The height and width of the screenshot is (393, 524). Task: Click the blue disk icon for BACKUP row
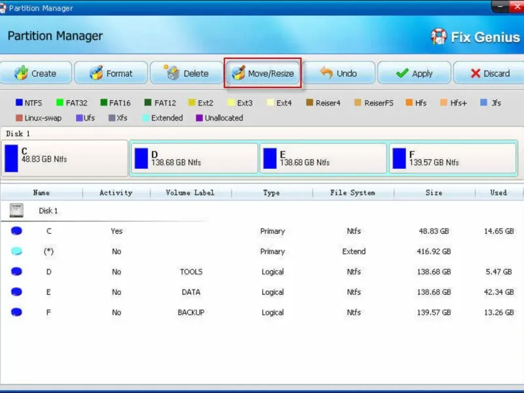click(x=16, y=312)
